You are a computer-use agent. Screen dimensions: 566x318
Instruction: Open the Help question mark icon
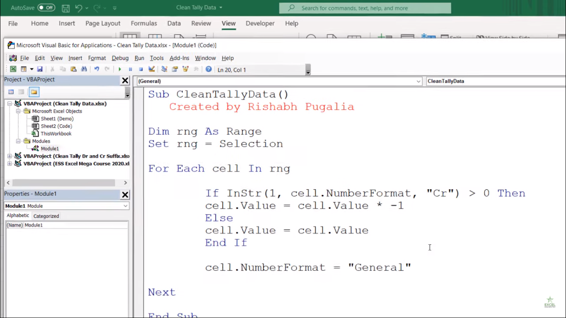coord(209,69)
